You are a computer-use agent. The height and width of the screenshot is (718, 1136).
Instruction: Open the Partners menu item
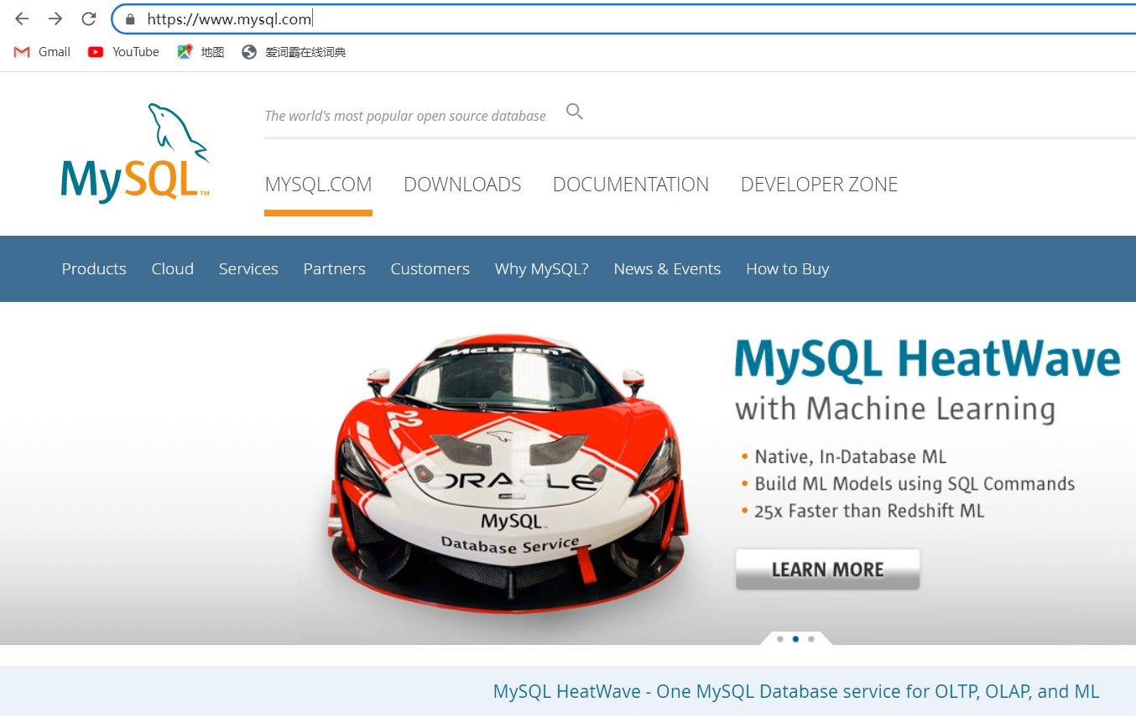(x=334, y=269)
